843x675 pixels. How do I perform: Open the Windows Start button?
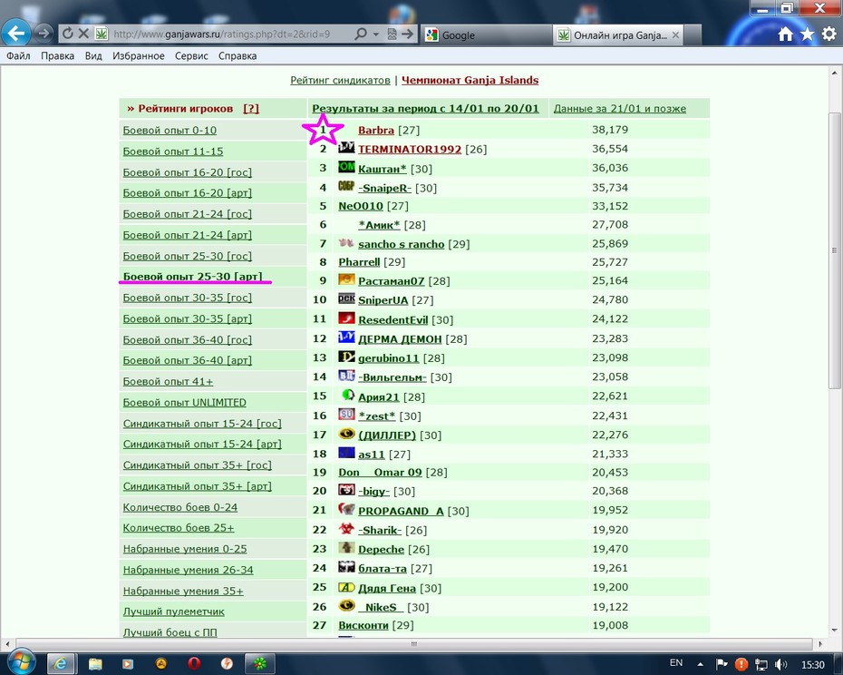(x=21, y=662)
